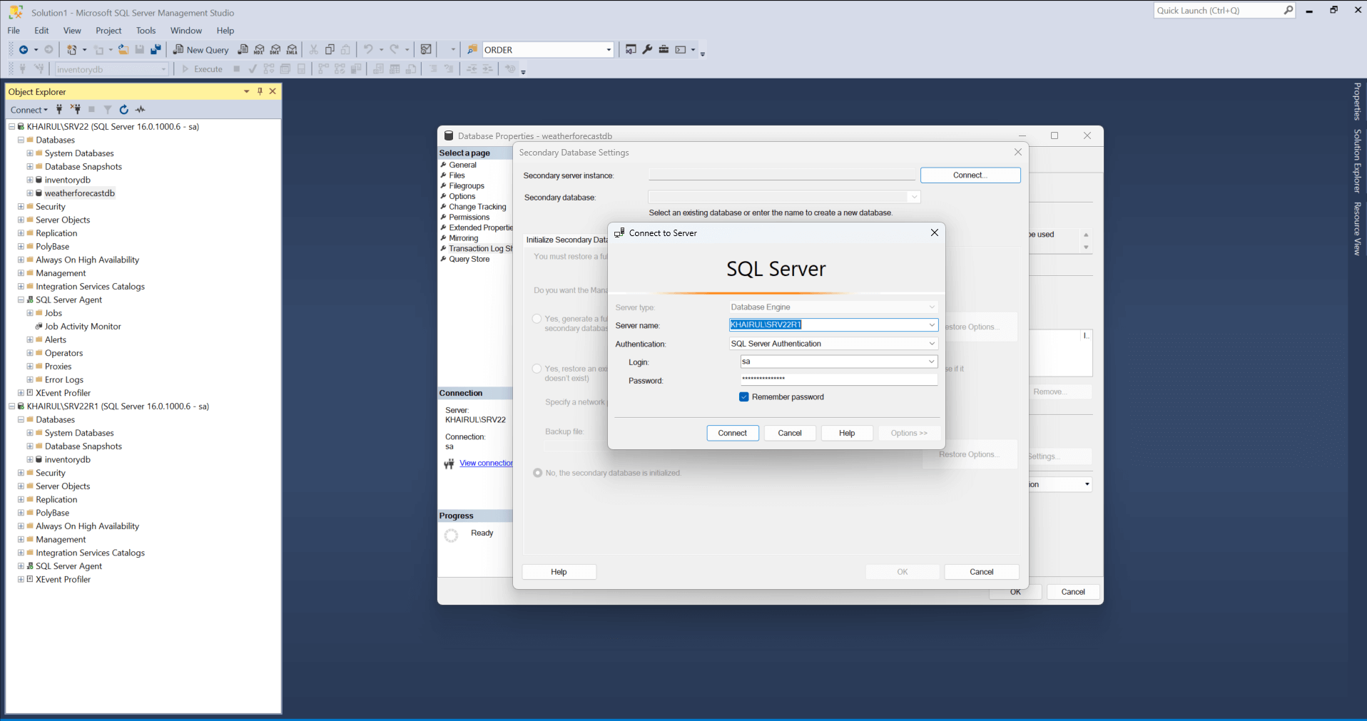Open Activity Monitor from Object Explorer toolbar
The height and width of the screenshot is (721, 1367).
(x=141, y=110)
